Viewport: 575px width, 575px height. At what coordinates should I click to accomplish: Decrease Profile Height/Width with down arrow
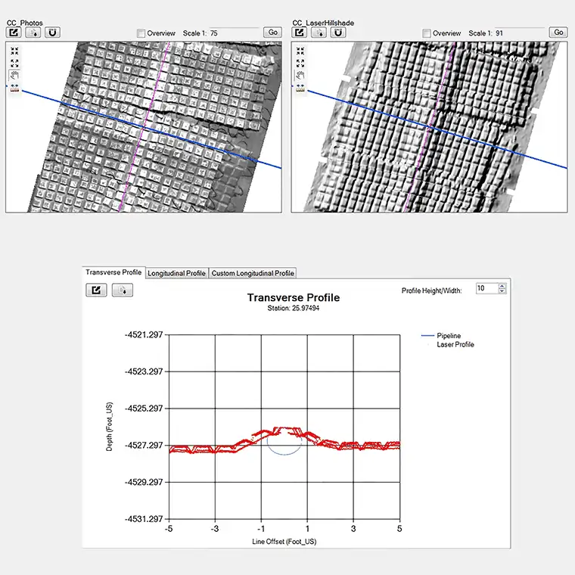[502, 291]
